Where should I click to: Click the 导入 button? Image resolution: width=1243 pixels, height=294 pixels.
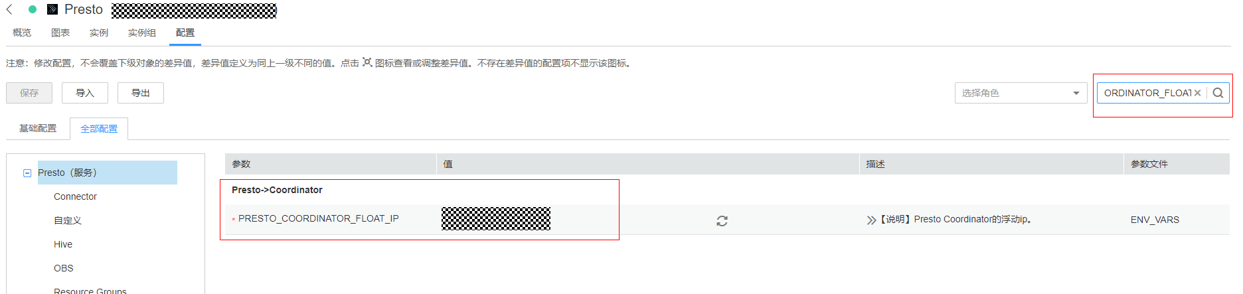click(x=85, y=93)
